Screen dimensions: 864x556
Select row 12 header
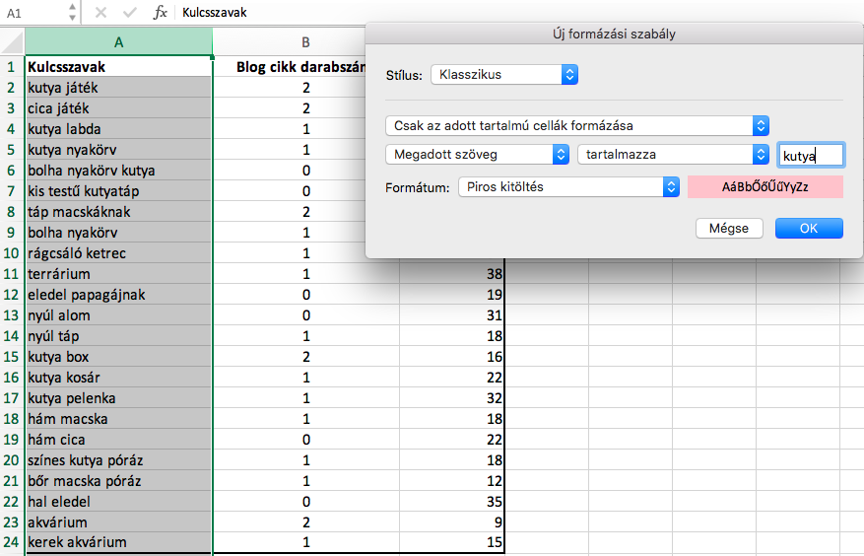coord(12,295)
